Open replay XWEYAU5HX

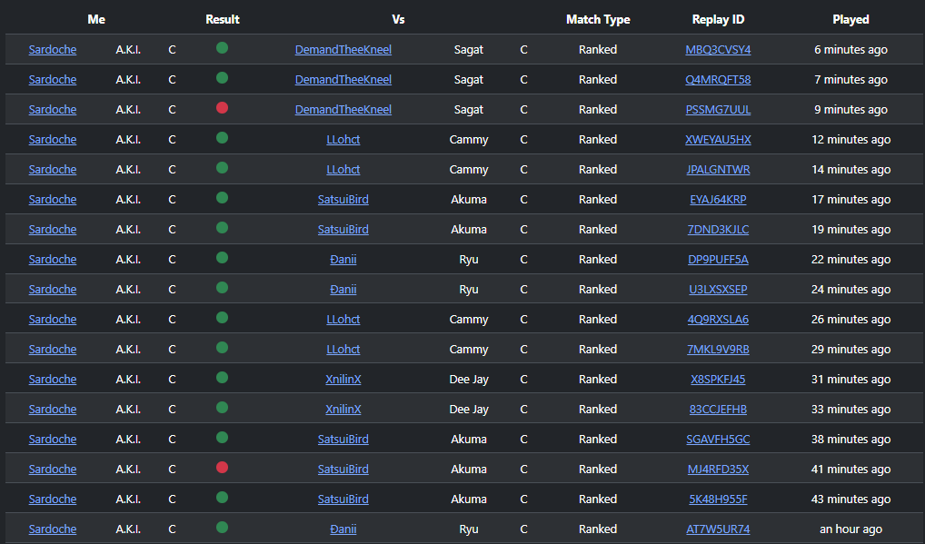[x=718, y=140]
